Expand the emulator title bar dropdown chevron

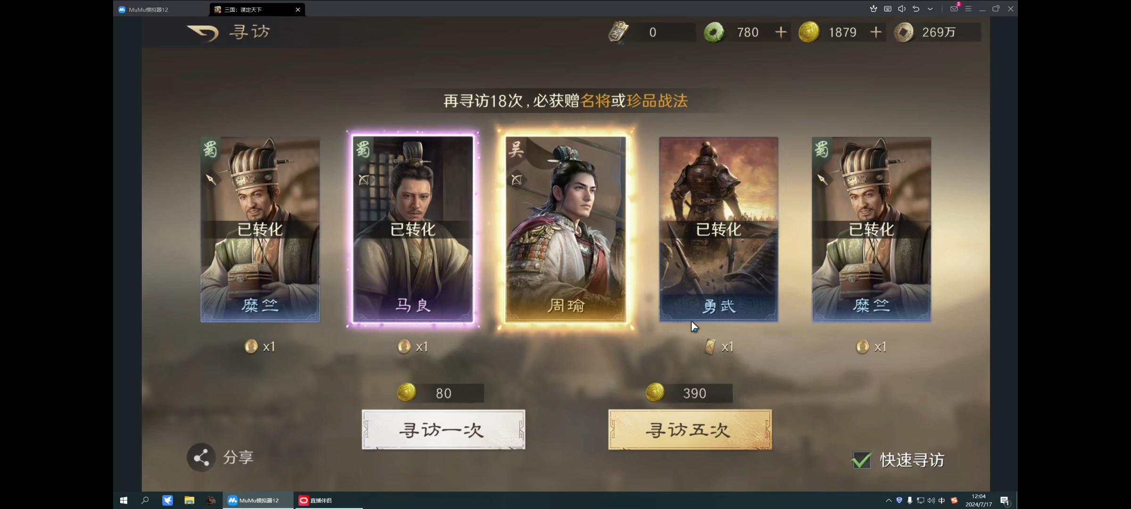click(930, 8)
